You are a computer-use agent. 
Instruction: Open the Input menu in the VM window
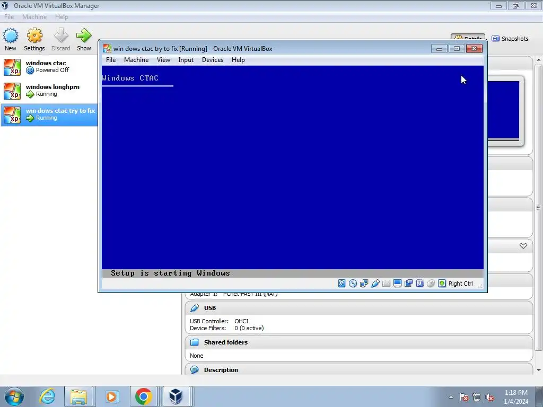186,60
